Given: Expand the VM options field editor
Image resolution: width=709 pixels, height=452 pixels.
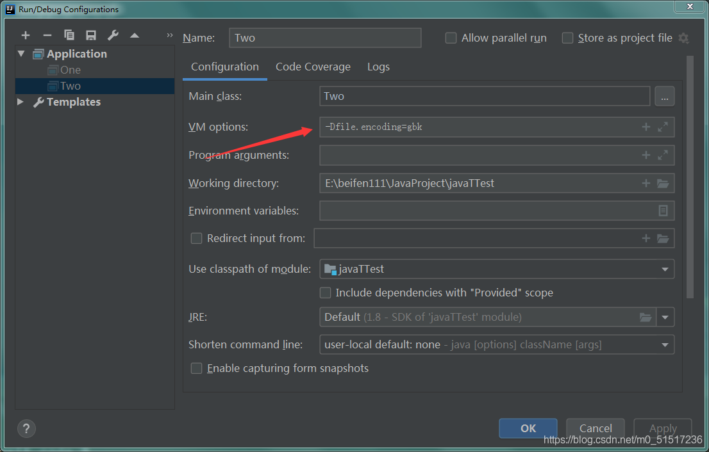Looking at the screenshot, I should [663, 127].
